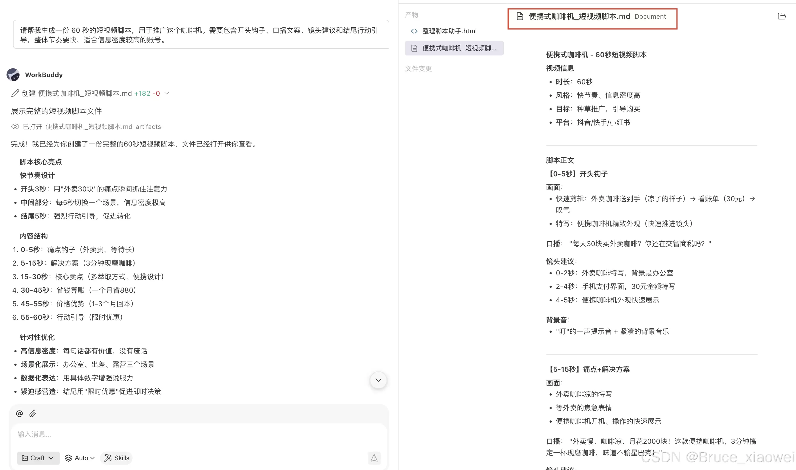
Task: Click the paperclip attachment icon
Action: pyautogui.click(x=33, y=414)
